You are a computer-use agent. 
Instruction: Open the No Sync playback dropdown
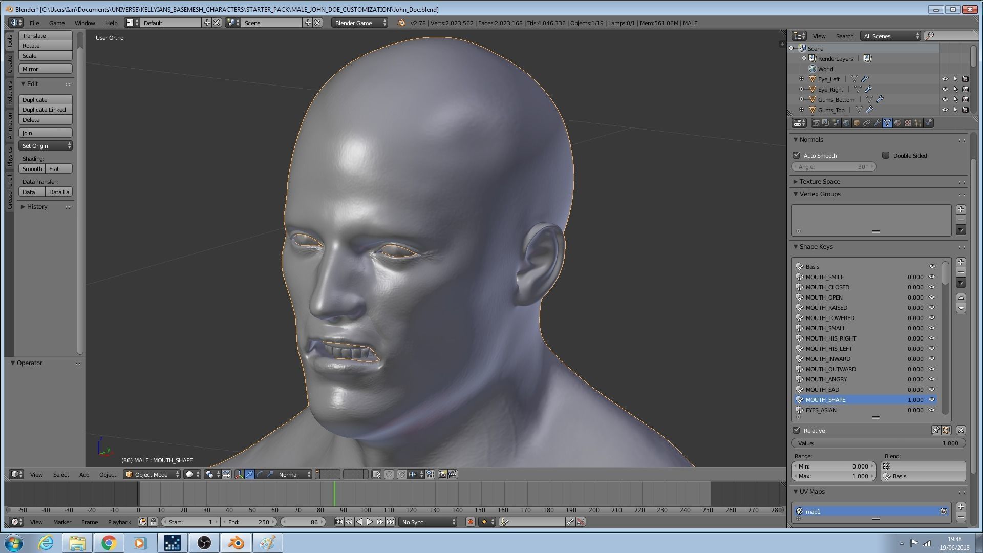[428, 522]
